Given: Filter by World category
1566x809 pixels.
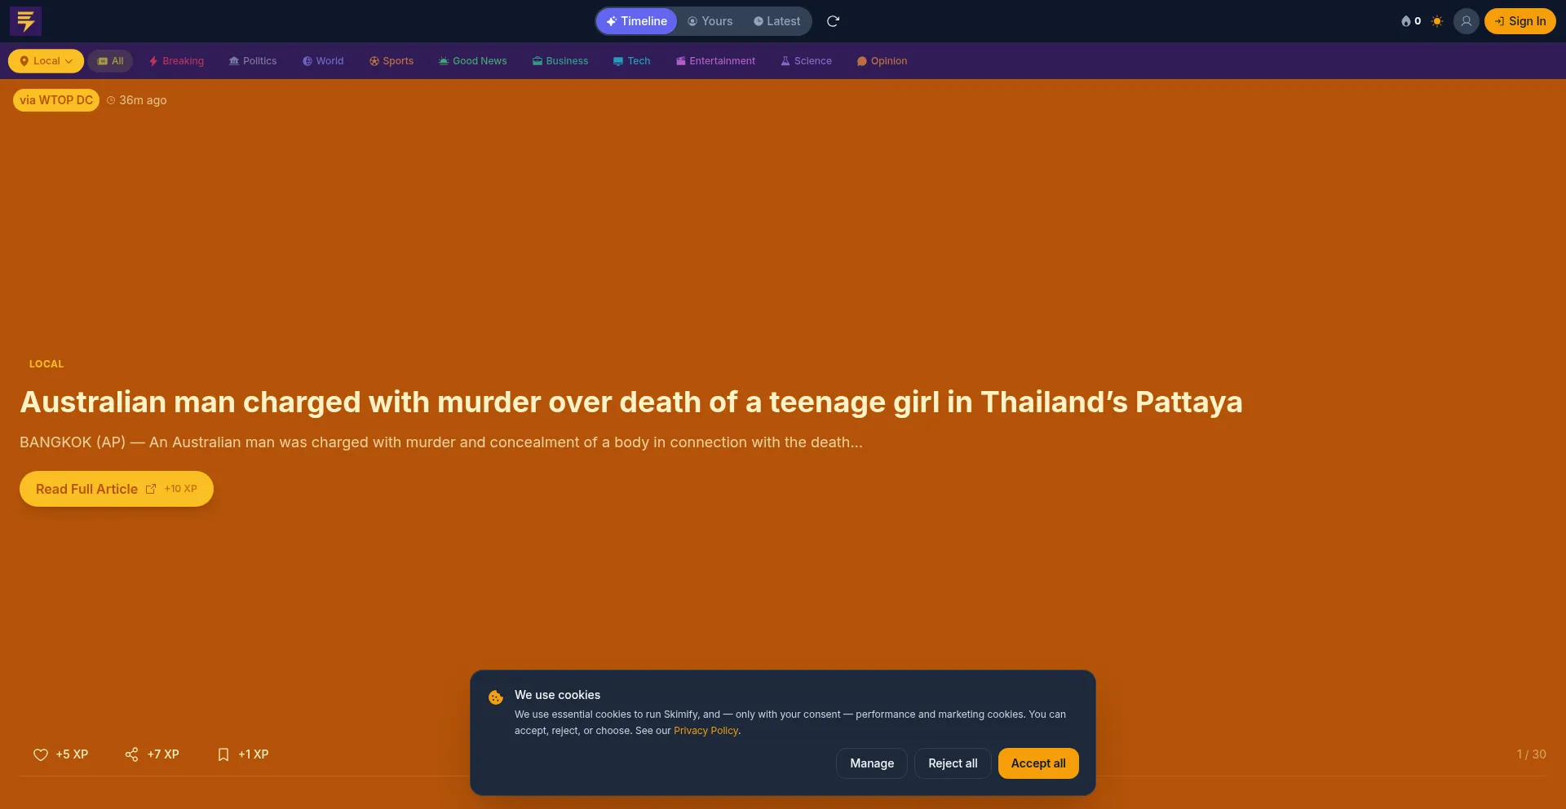Looking at the screenshot, I should point(323,61).
